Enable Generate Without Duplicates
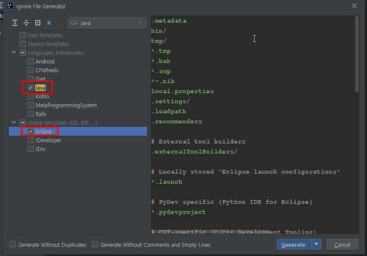Image resolution: width=367 pixels, height=256 pixels. [13, 244]
